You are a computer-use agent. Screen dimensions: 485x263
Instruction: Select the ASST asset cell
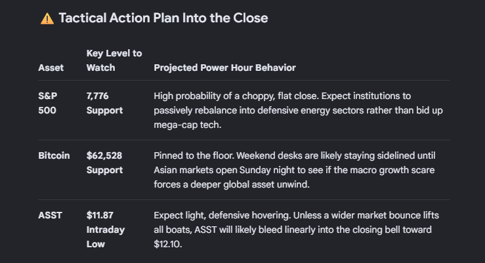coord(50,215)
